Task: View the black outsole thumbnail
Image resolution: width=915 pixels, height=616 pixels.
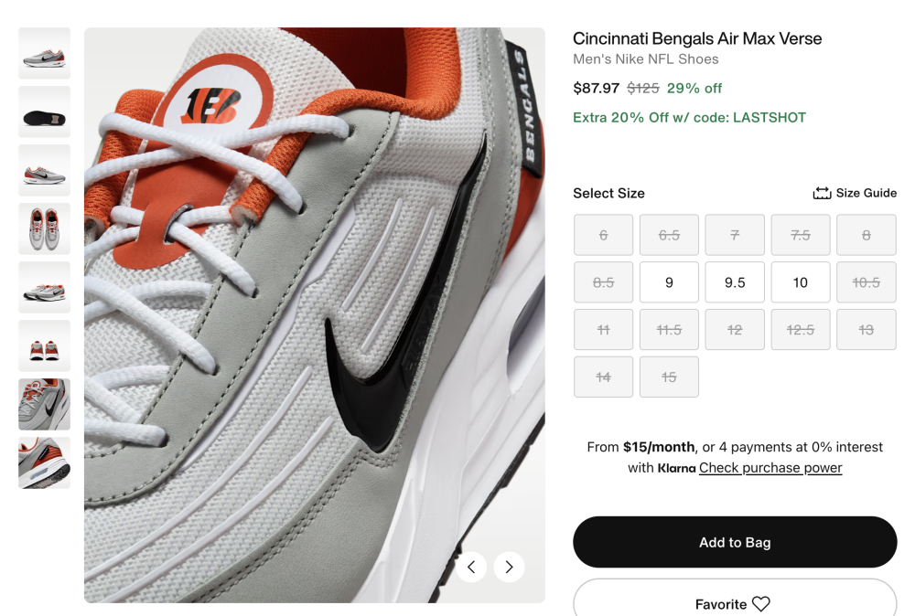Action: pos(44,112)
